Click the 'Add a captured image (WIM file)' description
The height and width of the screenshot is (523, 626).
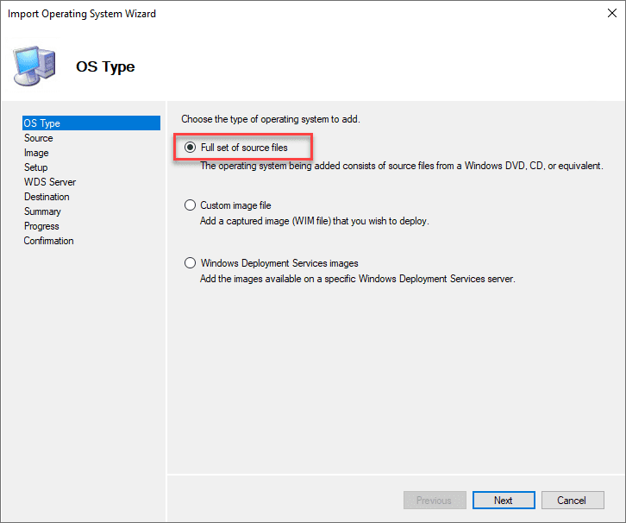pyautogui.click(x=315, y=221)
